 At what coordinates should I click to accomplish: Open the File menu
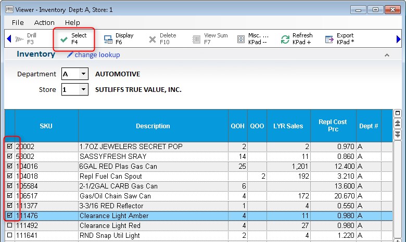[18, 22]
